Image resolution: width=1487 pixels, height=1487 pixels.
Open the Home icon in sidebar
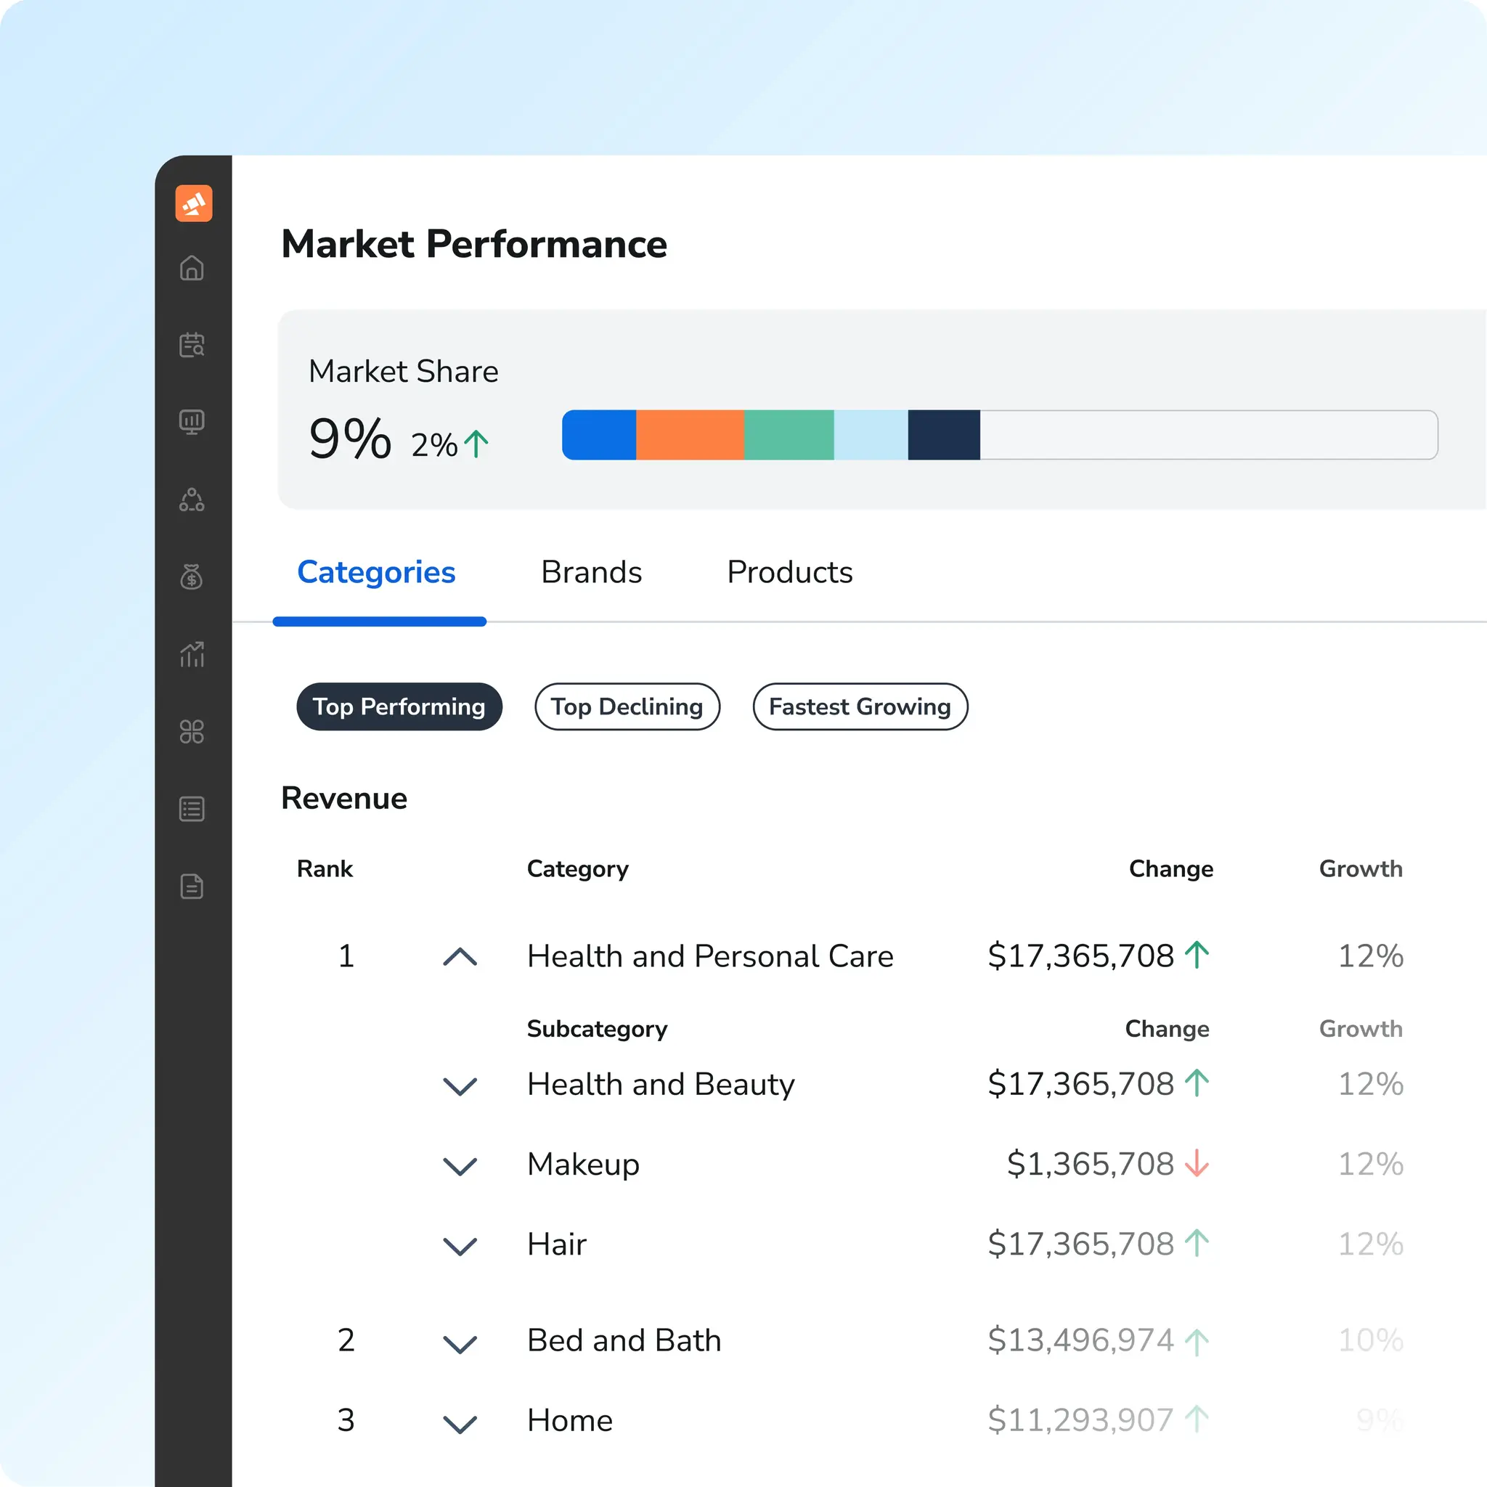tap(192, 268)
